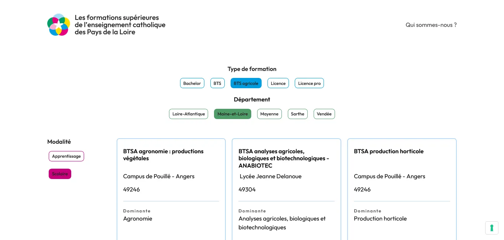The height and width of the screenshot is (240, 504).
Task: Click the Département heading
Action: (252, 100)
